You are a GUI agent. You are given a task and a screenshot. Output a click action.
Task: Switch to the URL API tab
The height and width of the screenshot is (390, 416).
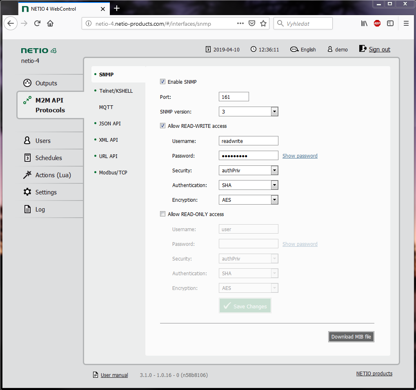[x=108, y=156]
